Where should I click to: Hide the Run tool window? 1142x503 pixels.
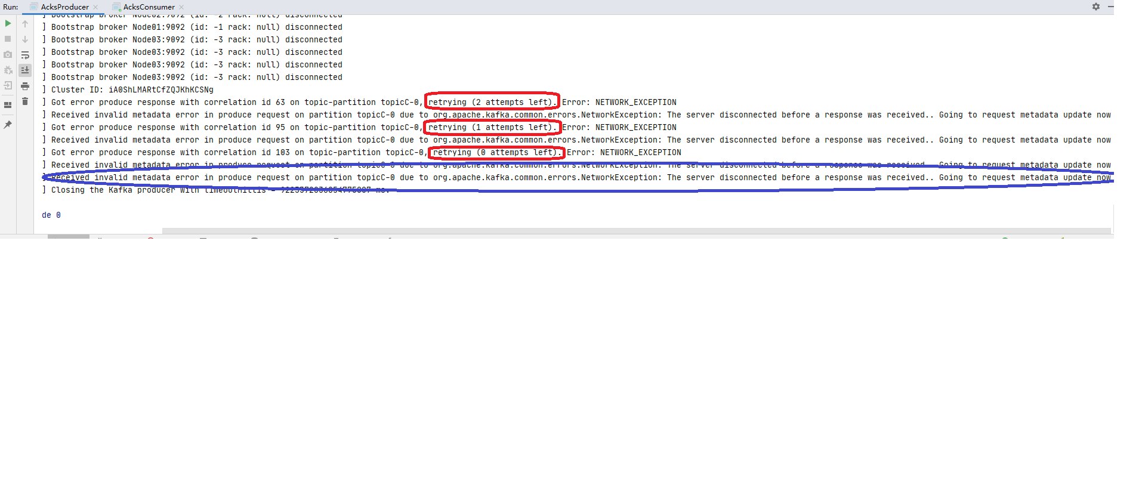click(1110, 7)
